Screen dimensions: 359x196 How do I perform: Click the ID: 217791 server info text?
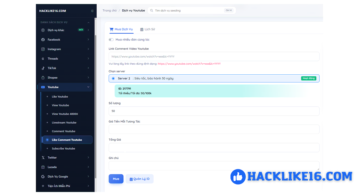tap(125, 89)
